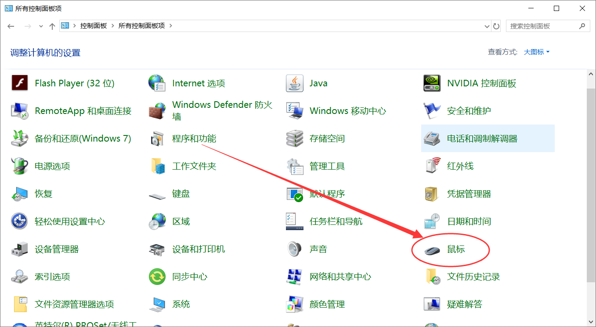
Task: Open the 电源选项 battery icon
Action: click(x=20, y=166)
